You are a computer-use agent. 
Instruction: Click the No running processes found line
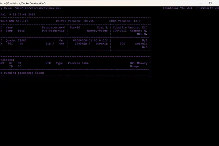22,73
